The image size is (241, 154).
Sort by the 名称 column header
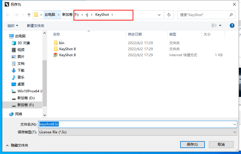(57, 34)
